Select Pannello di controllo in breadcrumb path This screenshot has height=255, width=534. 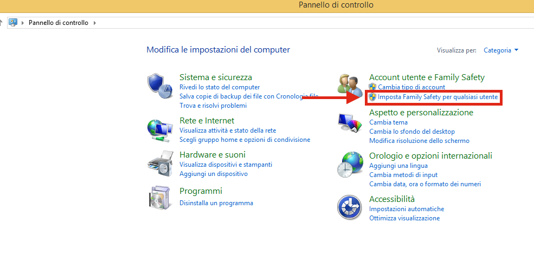pyautogui.click(x=58, y=23)
